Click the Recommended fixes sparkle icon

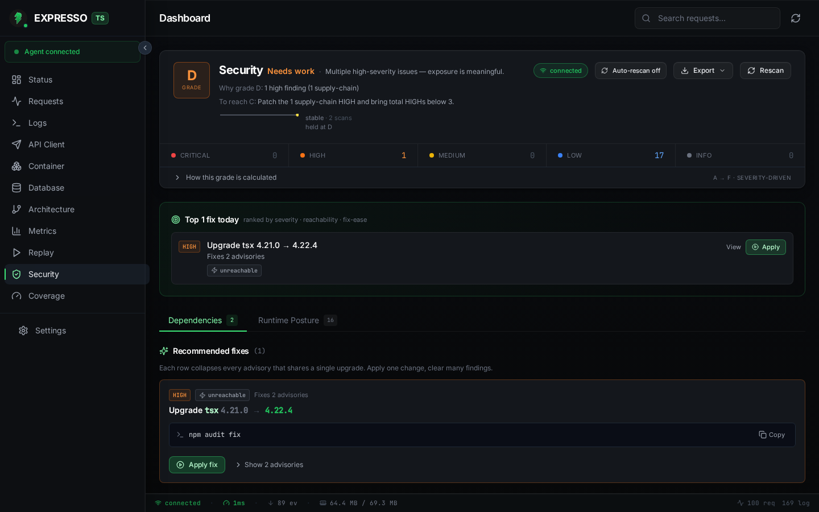(164, 351)
